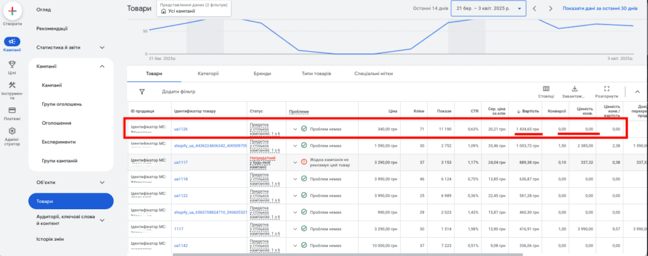
Task: Open product link ua1142
Action: tap(180, 246)
